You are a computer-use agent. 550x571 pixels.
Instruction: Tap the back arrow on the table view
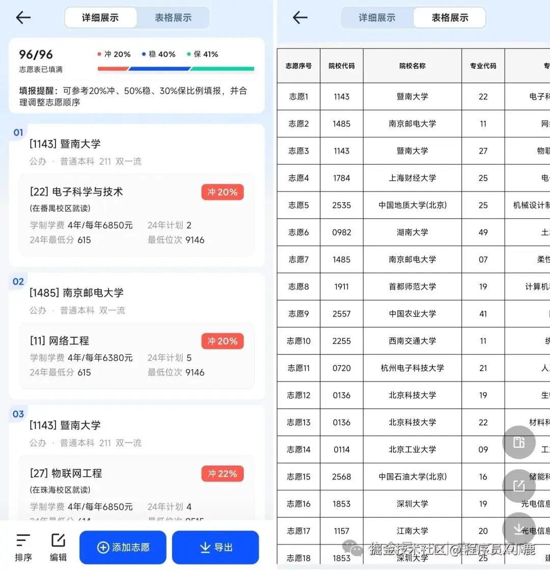[x=300, y=17]
